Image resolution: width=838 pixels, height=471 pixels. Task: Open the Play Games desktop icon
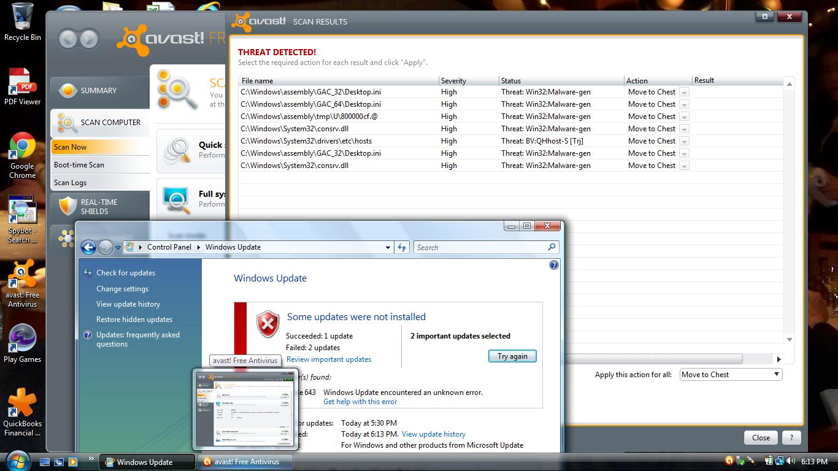[22, 343]
